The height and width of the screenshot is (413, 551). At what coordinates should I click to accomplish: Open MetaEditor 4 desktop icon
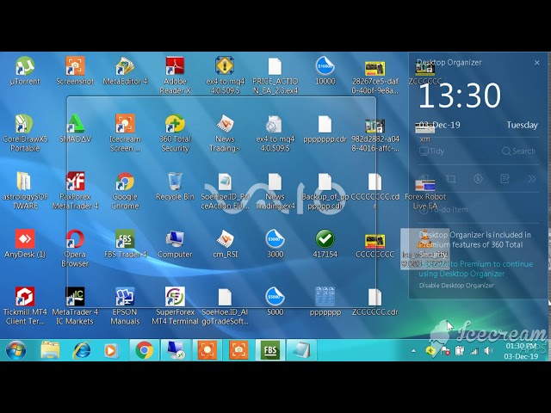(125, 67)
